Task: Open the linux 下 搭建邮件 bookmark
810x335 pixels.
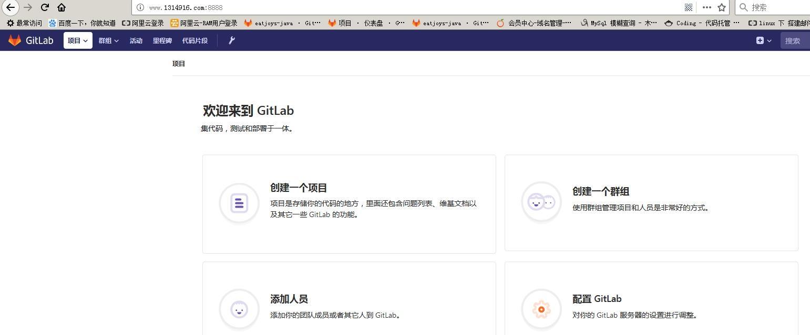Action: (x=779, y=23)
